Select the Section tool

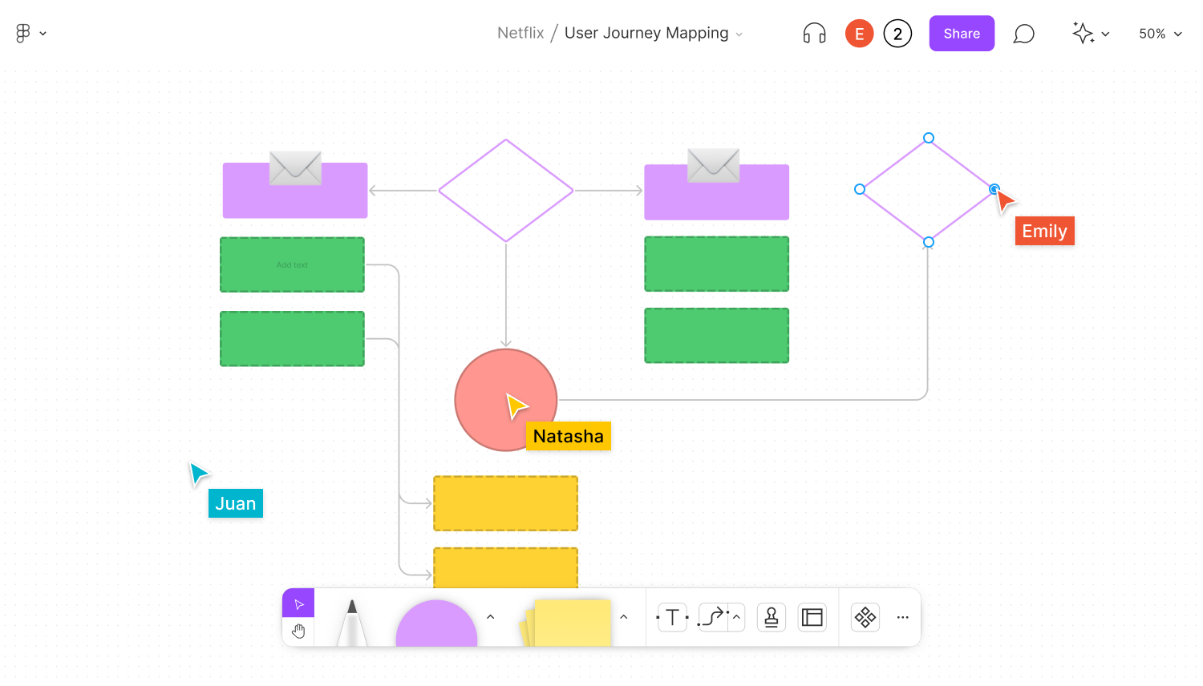tap(812, 617)
